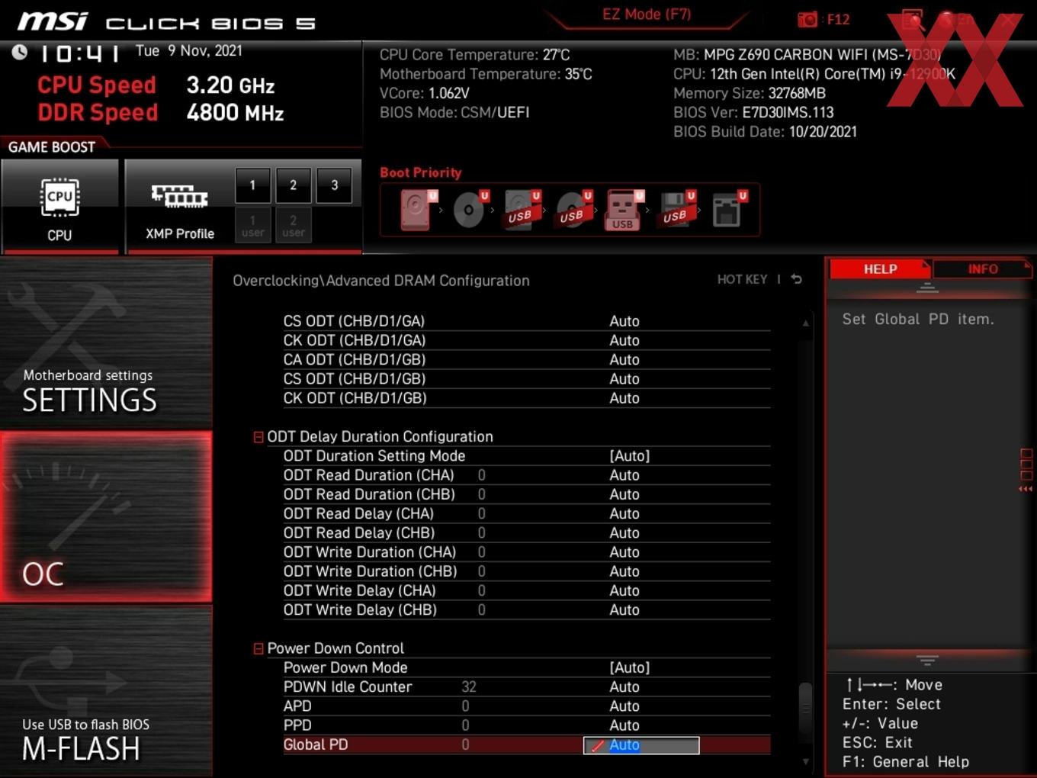
Task: Open the OC overclocking section
Action: pos(106,517)
